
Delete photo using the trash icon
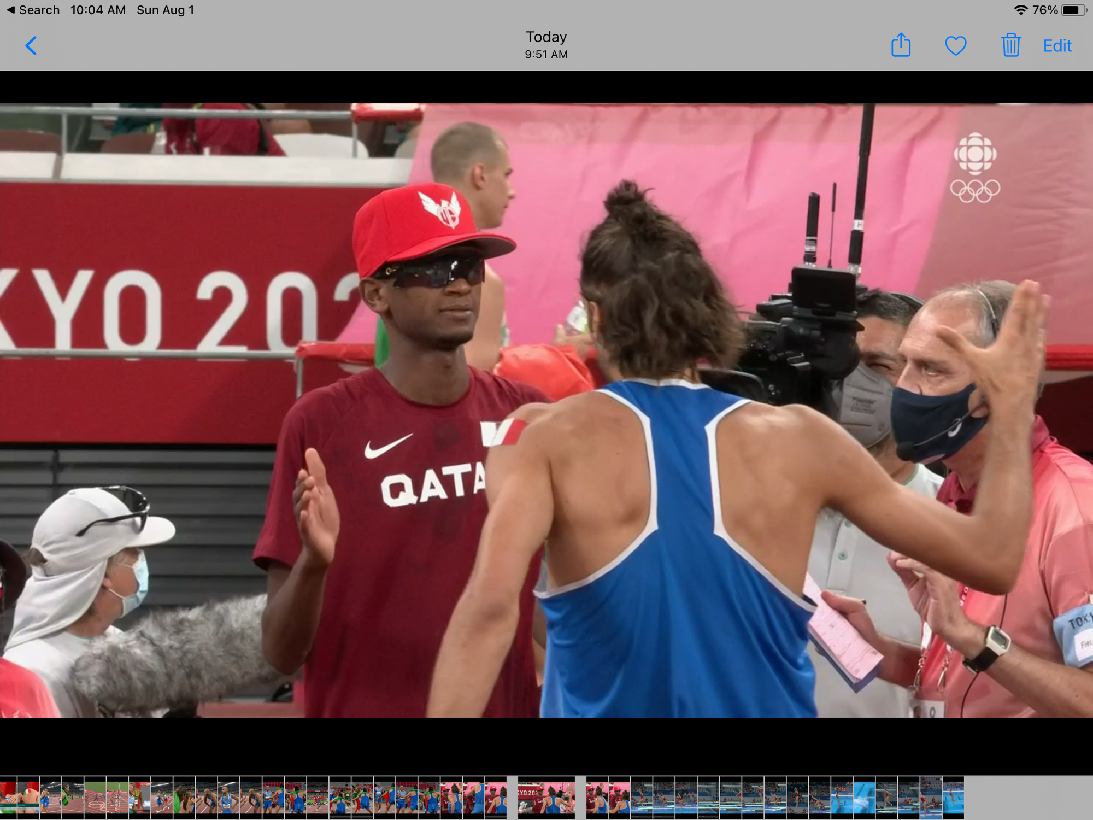1010,45
